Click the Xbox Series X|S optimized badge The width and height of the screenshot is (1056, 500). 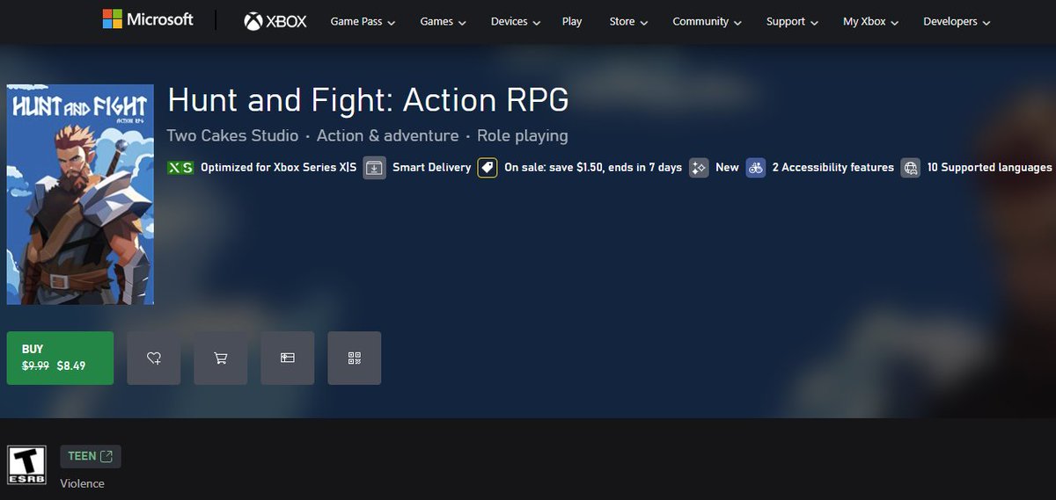180,167
